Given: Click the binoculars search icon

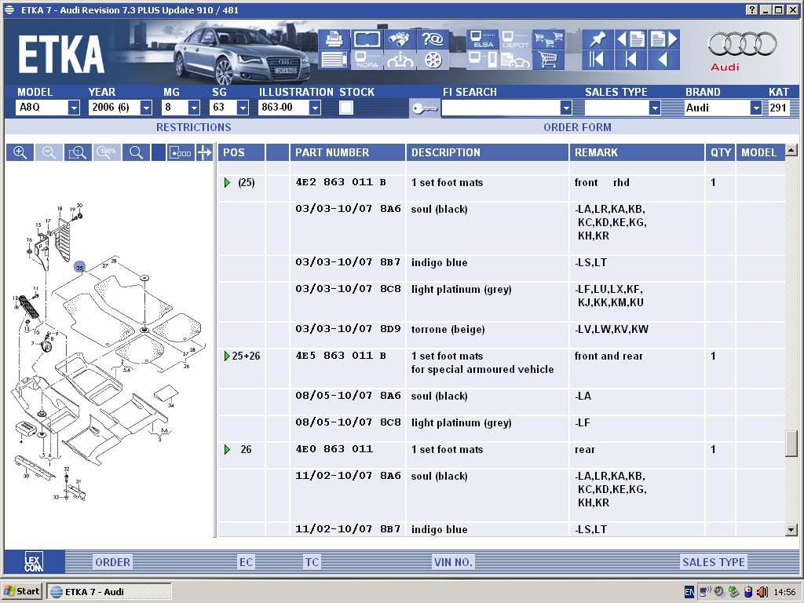Looking at the screenshot, I should point(400,39).
